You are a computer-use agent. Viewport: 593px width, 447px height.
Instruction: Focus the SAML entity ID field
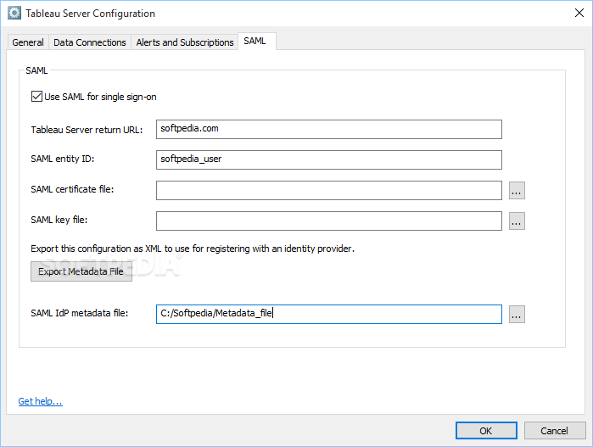pos(329,159)
